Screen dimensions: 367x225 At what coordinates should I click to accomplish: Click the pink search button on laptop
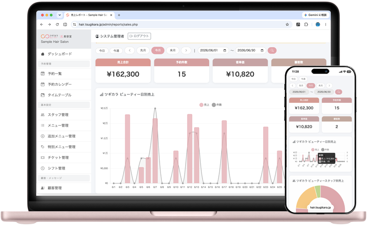pyautogui.click(x=272, y=50)
